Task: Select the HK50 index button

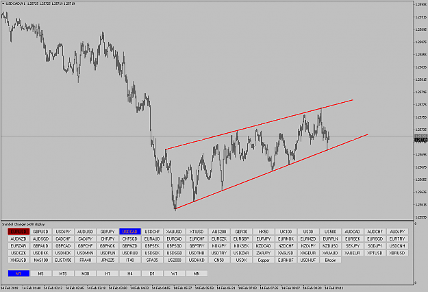Action: click(x=264, y=232)
